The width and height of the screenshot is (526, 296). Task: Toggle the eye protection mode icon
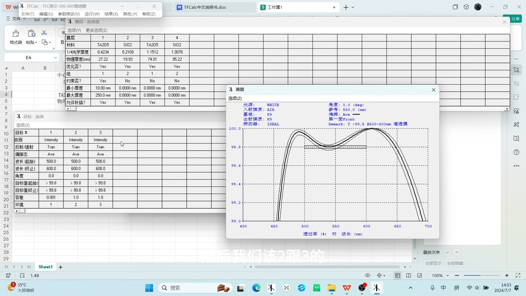pyautogui.click(x=368, y=275)
